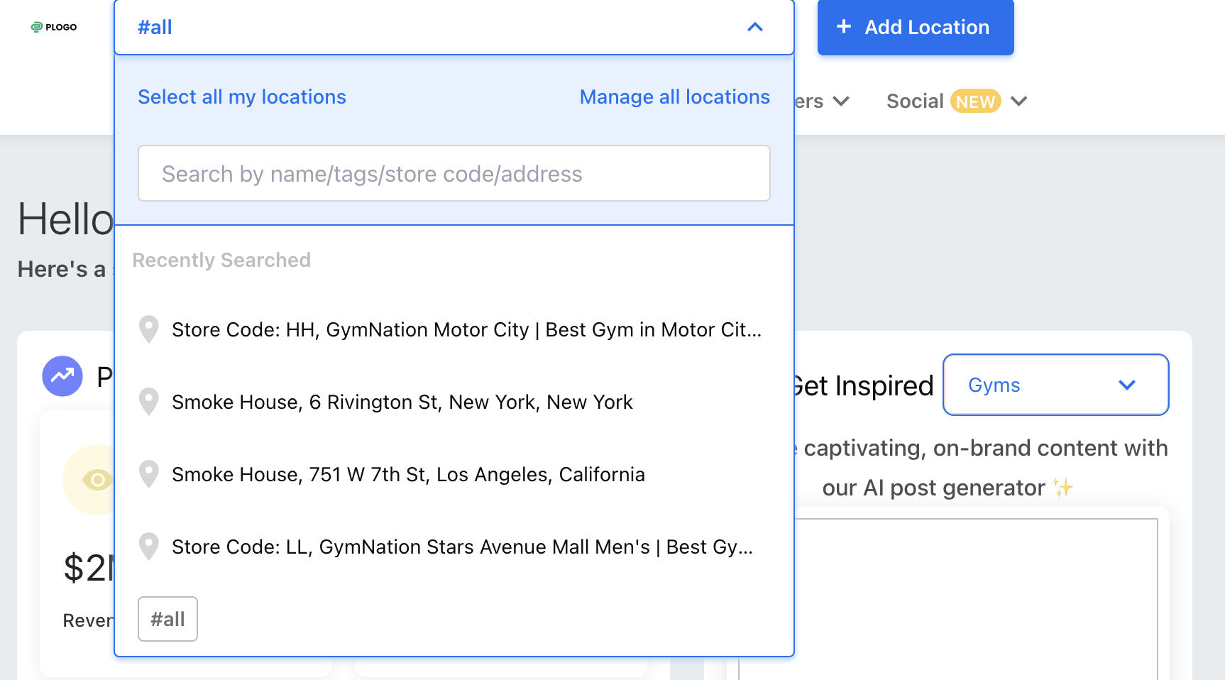The image size is (1225, 680).
Task: Expand the partially hidden menu chevron before Social
Action: pos(841,101)
